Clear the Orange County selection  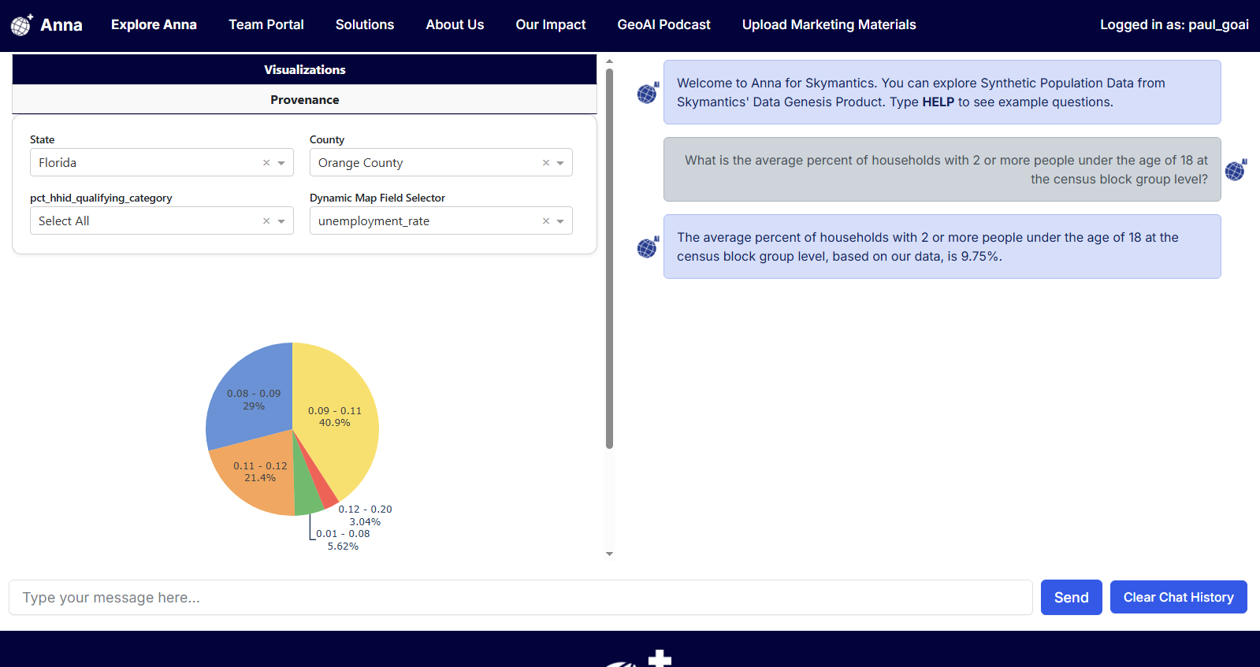pyautogui.click(x=546, y=163)
